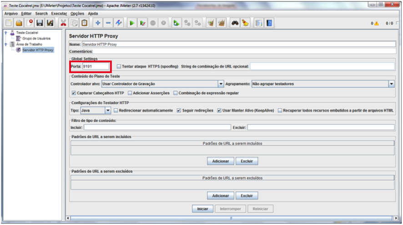Collapse the Teste Cocatrel tree node
This screenshot has height=225, width=403.
(6, 33)
